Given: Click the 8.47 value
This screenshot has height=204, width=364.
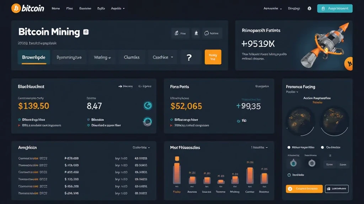Looking at the screenshot, I should click(94, 106).
